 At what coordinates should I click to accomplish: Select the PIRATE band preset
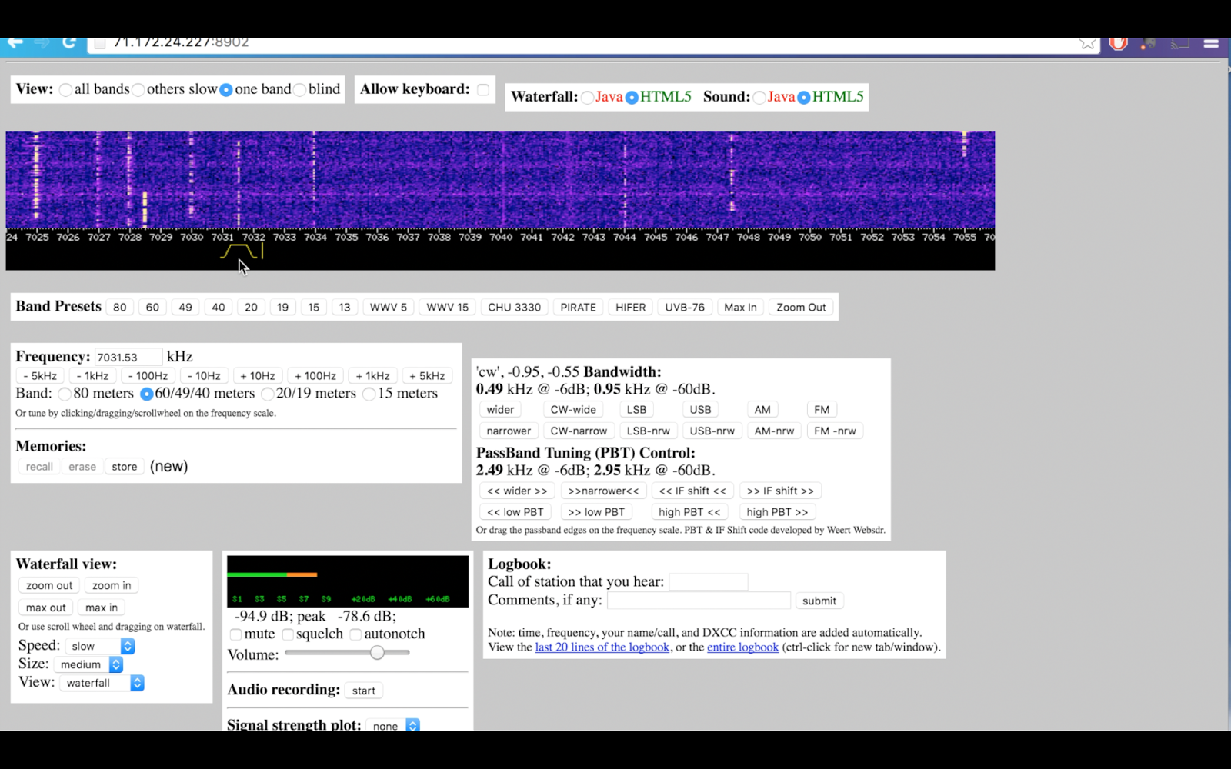pos(578,307)
